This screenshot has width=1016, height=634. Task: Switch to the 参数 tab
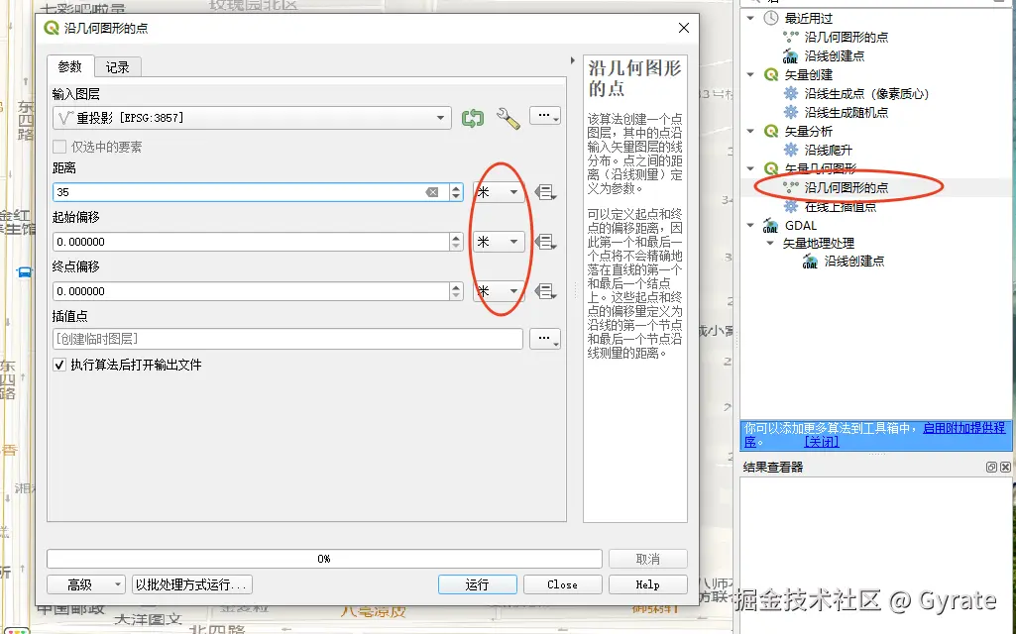pos(69,66)
